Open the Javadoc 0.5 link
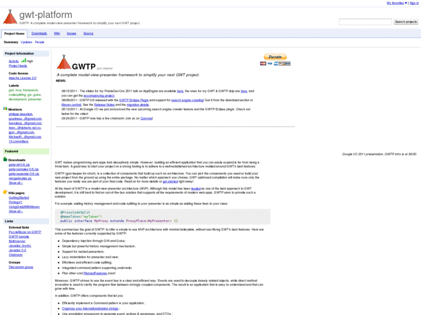This screenshot has height=315, width=421. (x=17, y=250)
